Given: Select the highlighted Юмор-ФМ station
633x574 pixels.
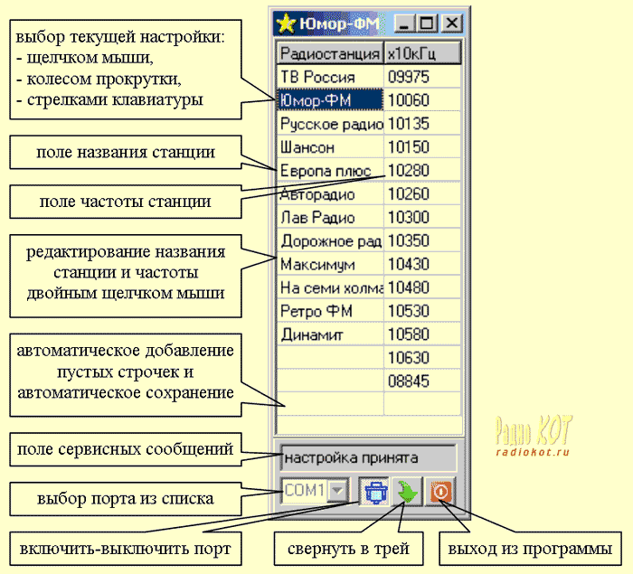Looking at the screenshot, I should [330, 100].
